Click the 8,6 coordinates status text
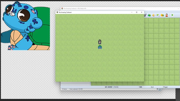The height and width of the screenshot is (101, 180). pyautogui.click(x=152, y=87)
